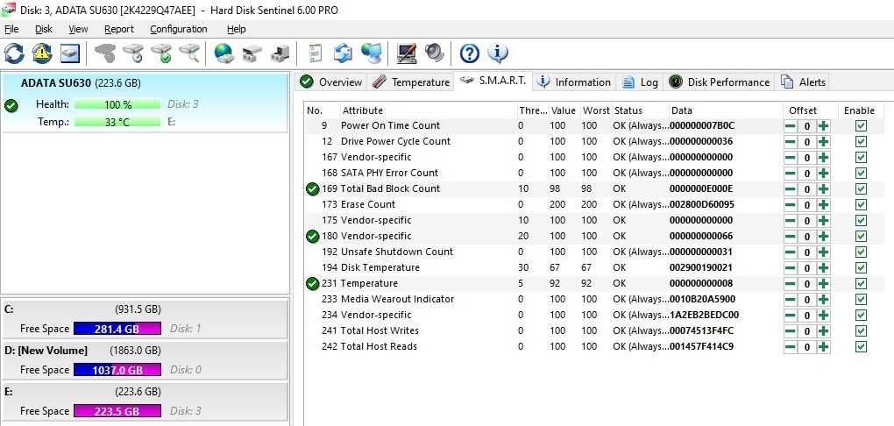Uncheck Enable for SATA PHY Error Count
This screenshot has width=894, height=426.
pos(861,174)
